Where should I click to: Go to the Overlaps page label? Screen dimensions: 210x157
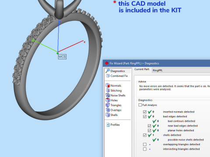(116, 110)
